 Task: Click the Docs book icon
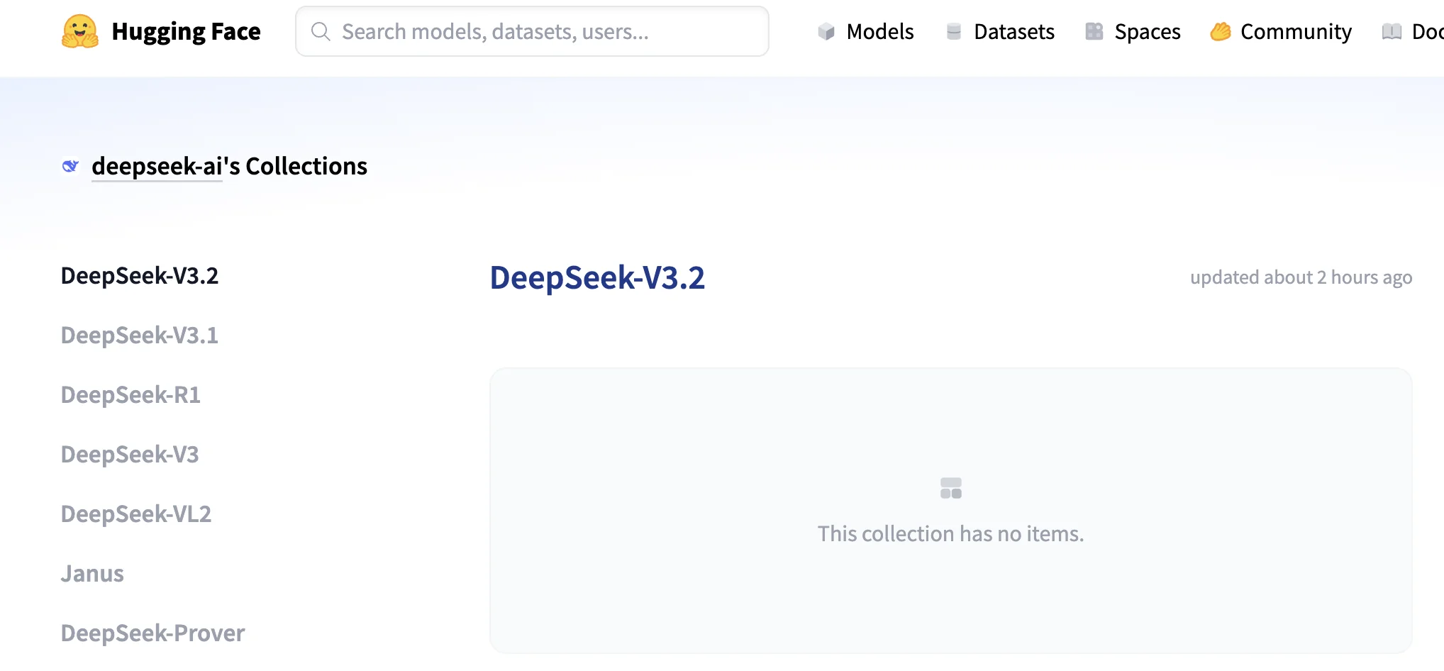tap(1392, 32)
